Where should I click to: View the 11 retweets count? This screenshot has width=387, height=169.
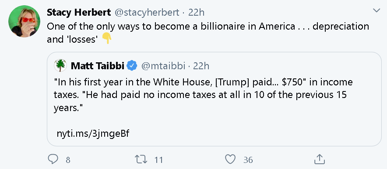pyautogui.click(x=159, y=160)
